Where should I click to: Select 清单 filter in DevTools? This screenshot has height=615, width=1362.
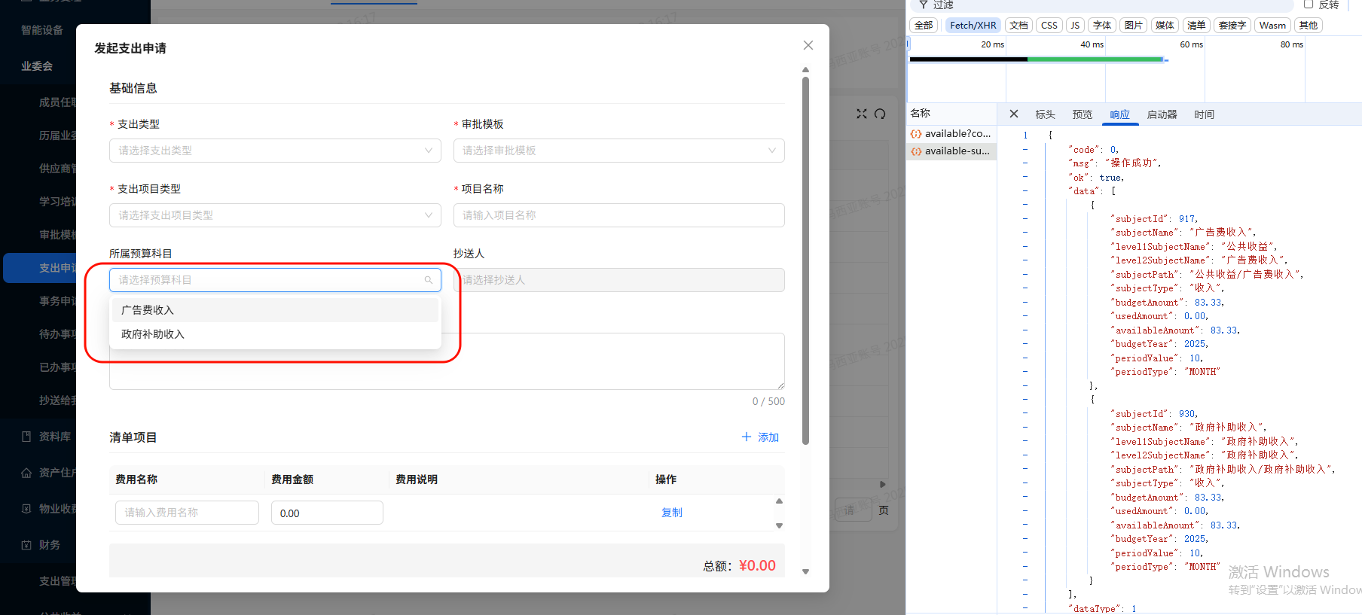1196,26
